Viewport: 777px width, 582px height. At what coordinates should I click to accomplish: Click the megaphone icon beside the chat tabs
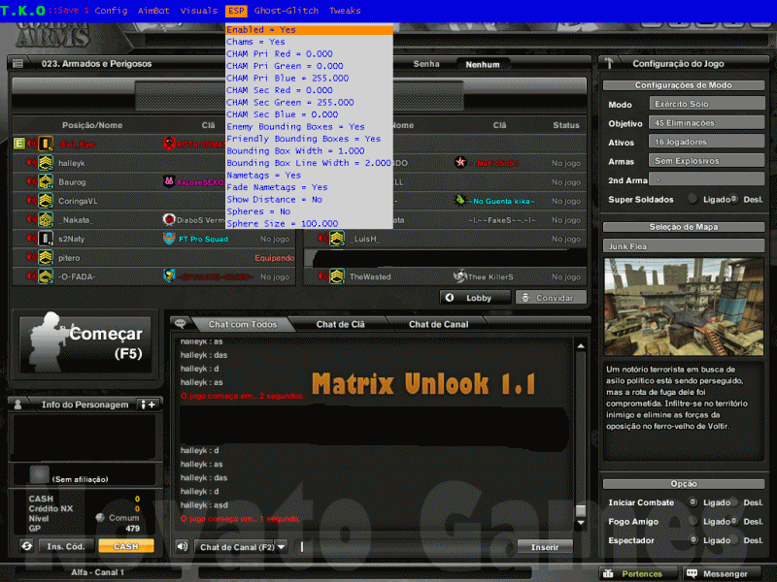182,324
